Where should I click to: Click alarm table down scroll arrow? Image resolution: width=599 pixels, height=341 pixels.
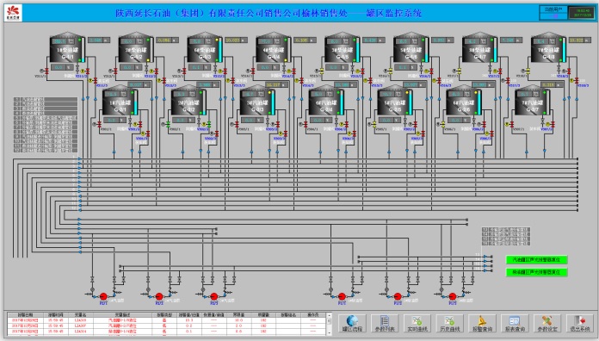click(330, 333)
